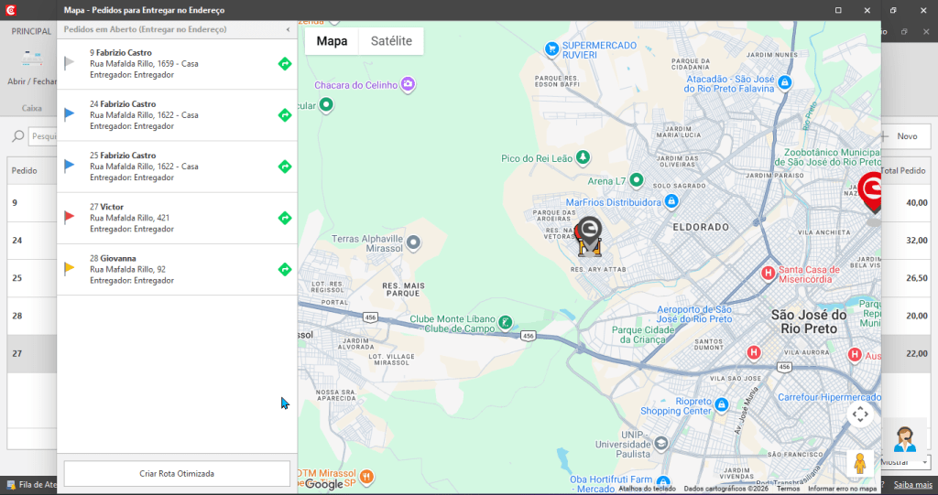
Task: Click the red flag on order 27 Victor
Action: (x=70, y=217)
